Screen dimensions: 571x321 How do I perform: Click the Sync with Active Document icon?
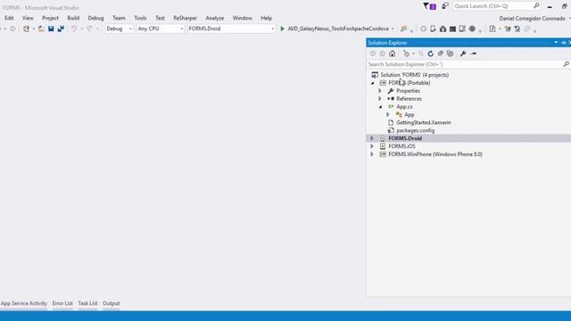420,53
